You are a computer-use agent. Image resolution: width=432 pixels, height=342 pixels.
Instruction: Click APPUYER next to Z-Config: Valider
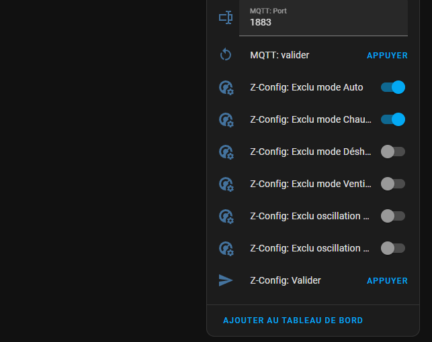tap(387, 281)
